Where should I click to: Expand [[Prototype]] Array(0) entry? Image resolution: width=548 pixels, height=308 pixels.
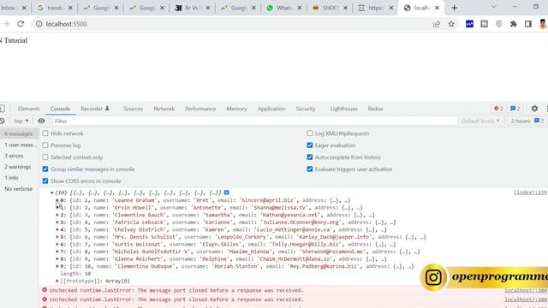coord(57,281)
